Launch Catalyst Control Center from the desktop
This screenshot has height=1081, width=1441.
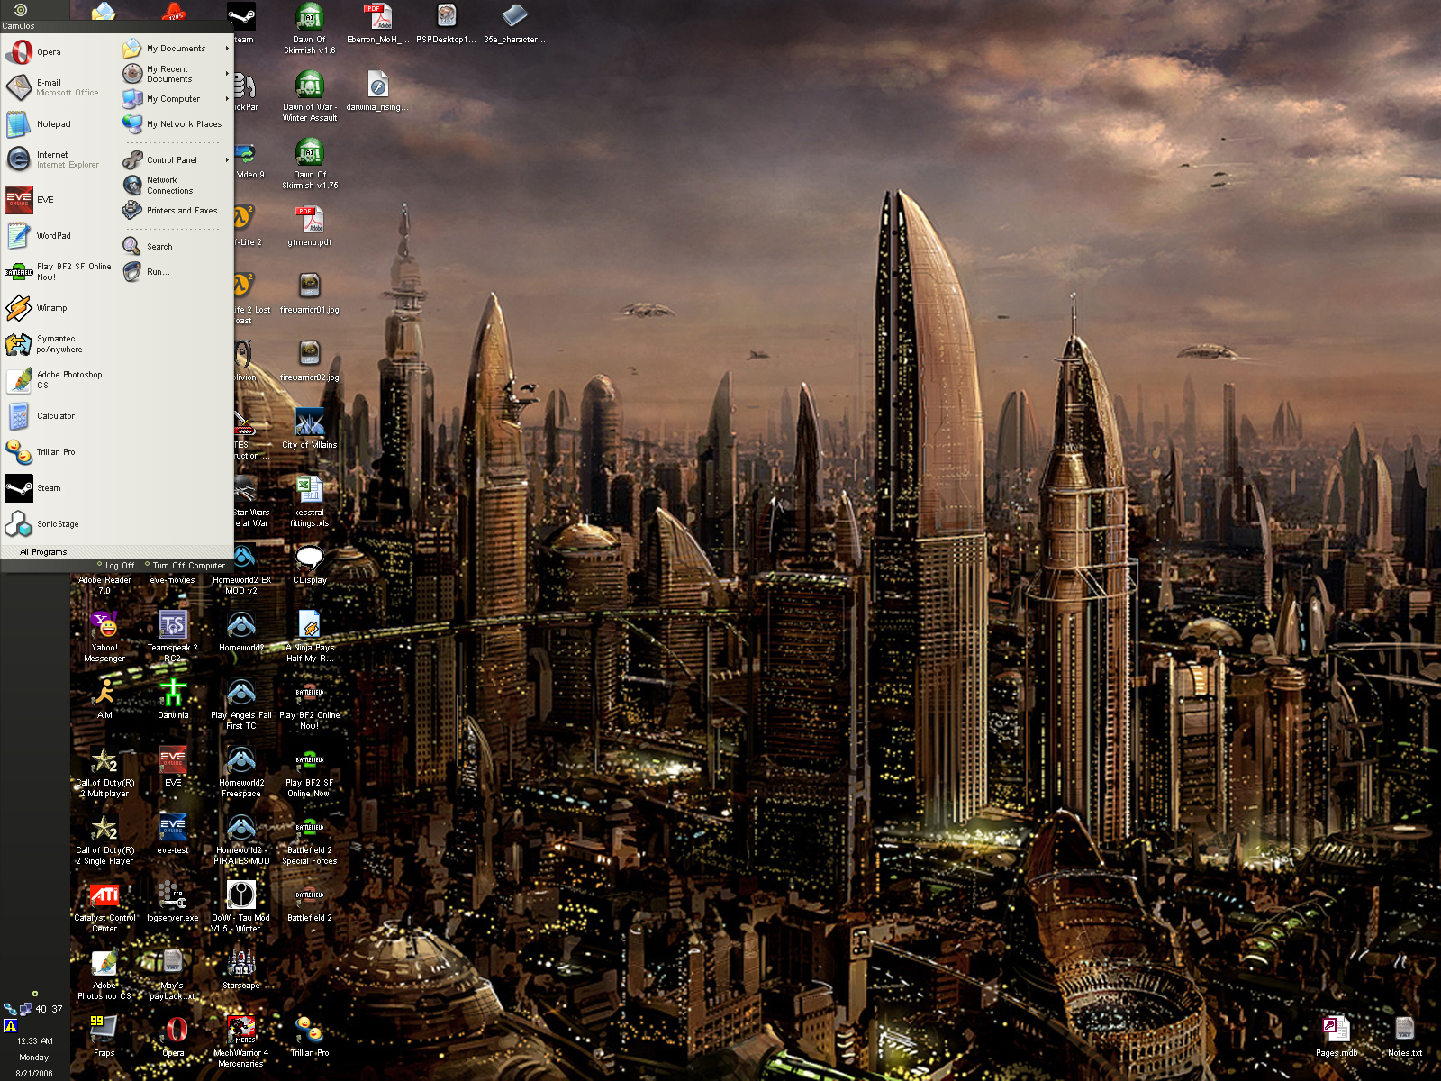pos(104,896)
